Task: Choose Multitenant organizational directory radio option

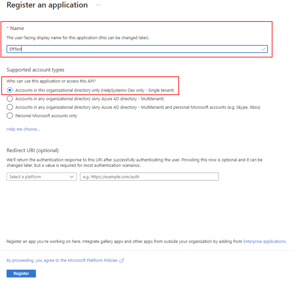Action: (10, 99)
